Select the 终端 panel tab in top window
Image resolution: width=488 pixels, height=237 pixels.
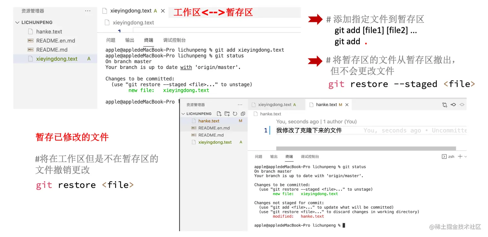149,40
